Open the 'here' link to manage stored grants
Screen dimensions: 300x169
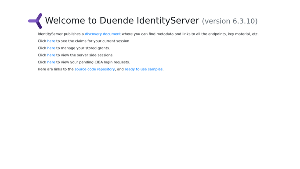pos(51,48)
